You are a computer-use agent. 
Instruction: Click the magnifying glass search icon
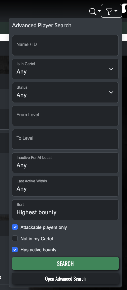pyautogui.click(x=93, y=11)
